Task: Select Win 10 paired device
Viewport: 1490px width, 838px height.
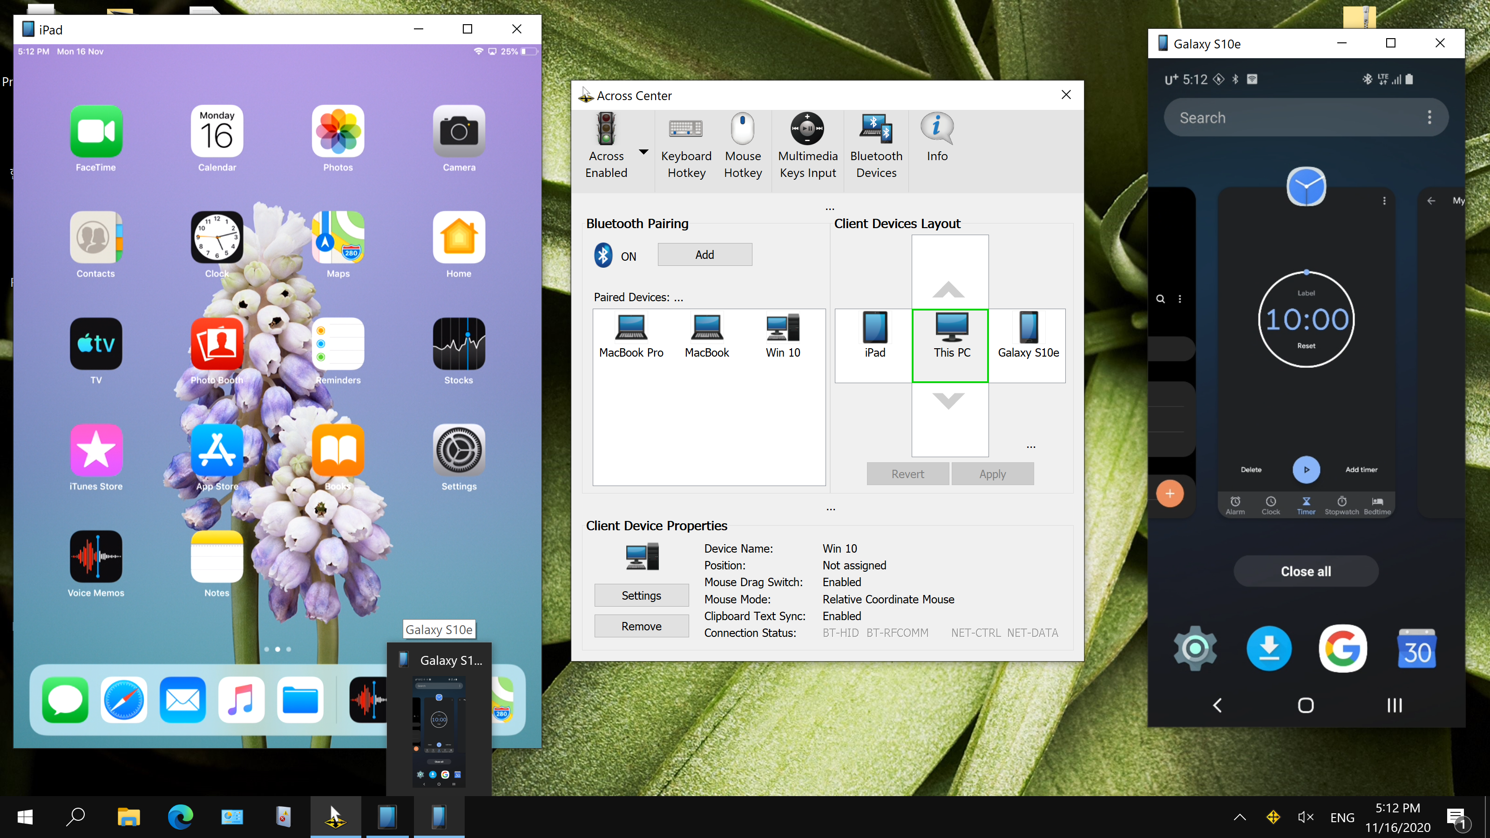Action: (783, 335)
